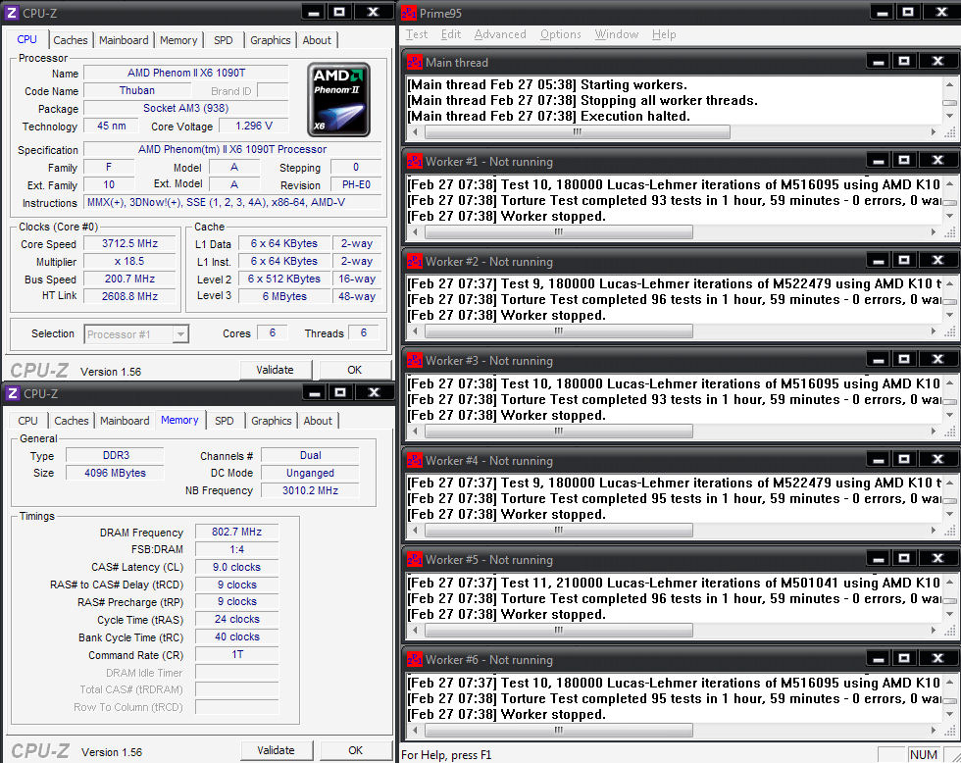Switch to About tab in upper CPU-Z window
The image size is (961, 763).
[317, 40]
